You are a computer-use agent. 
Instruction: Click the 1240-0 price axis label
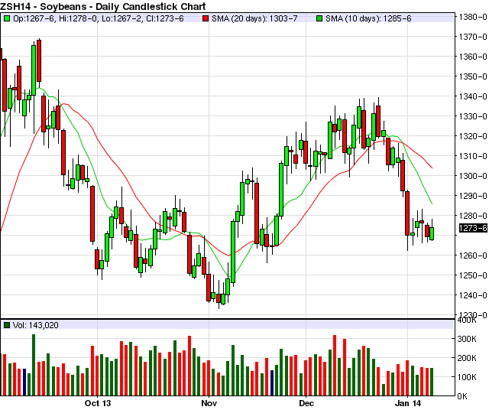pyautogui.click(x=473, y=295)
